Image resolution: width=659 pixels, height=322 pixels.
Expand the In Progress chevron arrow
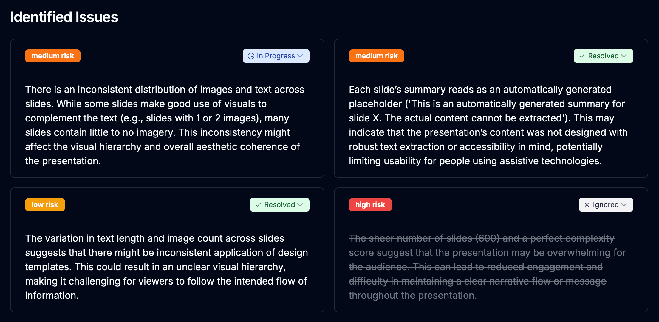pos(300,56)
